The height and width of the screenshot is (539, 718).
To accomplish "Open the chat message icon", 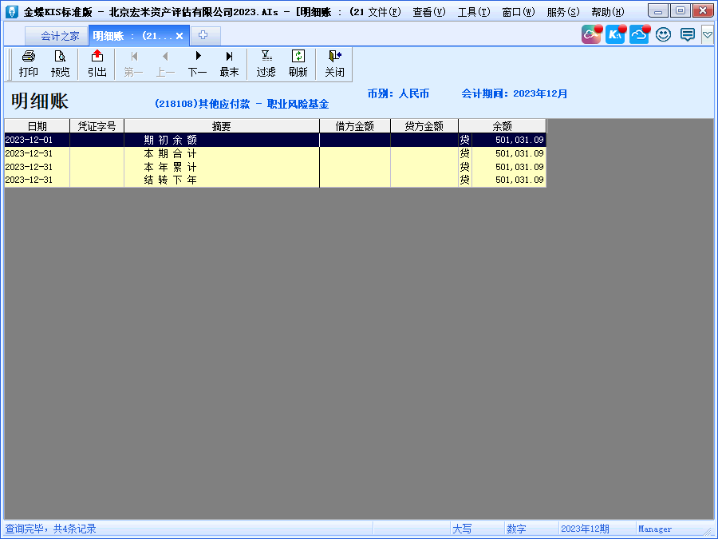I will tap(687, 35).
